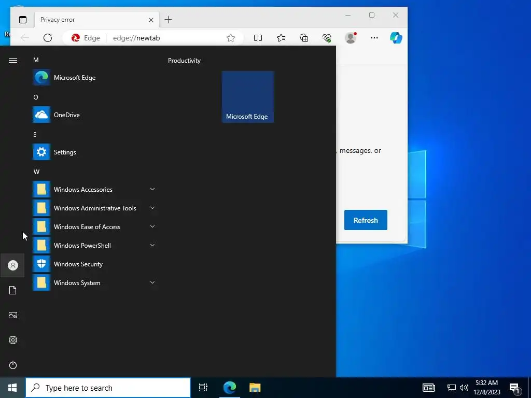Expand the Windows Administrative Tools chevron
531x398 pixels.
coord(152,208)
